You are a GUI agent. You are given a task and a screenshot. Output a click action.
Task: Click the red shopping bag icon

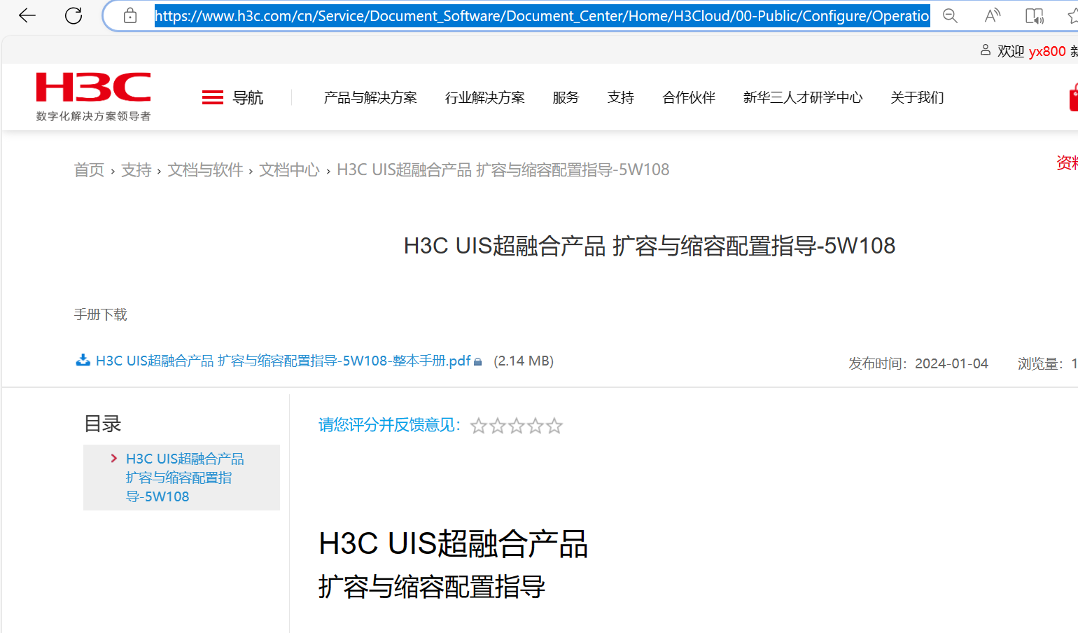(x=1074, y=97)
